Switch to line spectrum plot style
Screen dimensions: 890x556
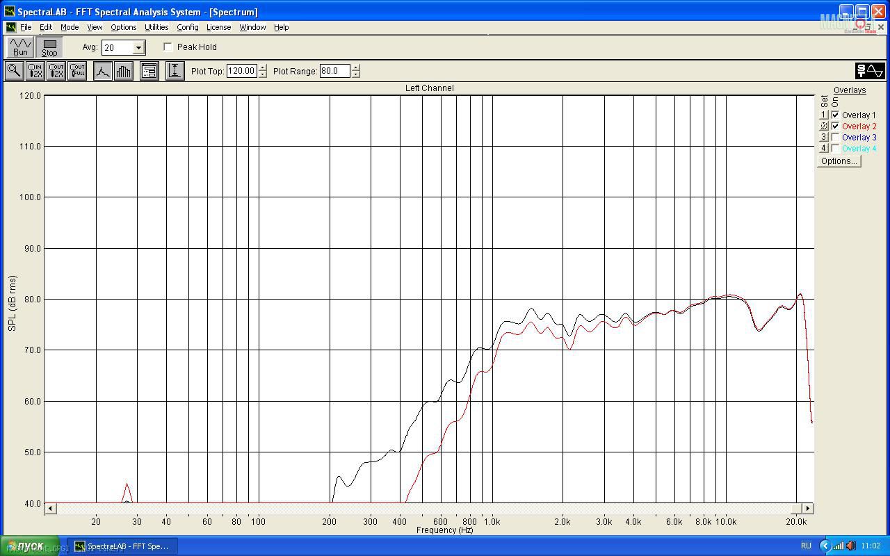[103, 70]
